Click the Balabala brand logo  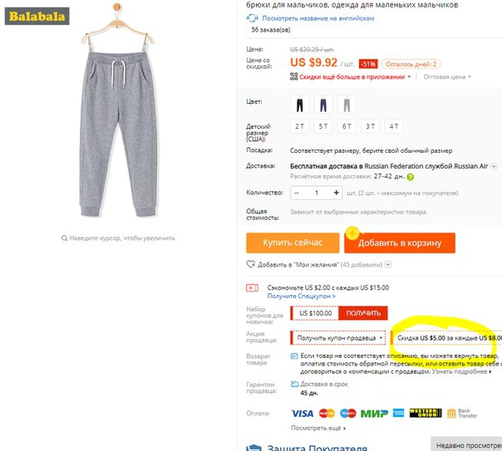point(37,16)
